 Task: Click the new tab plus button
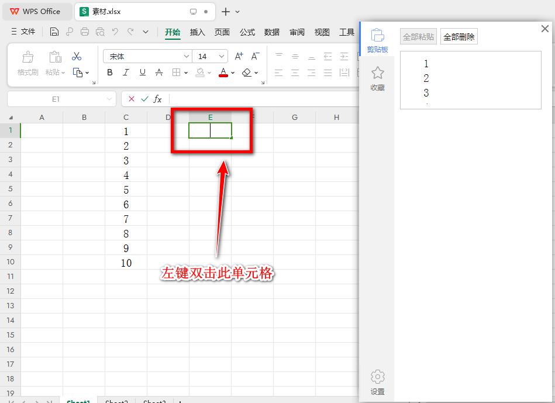pos(226,12)
